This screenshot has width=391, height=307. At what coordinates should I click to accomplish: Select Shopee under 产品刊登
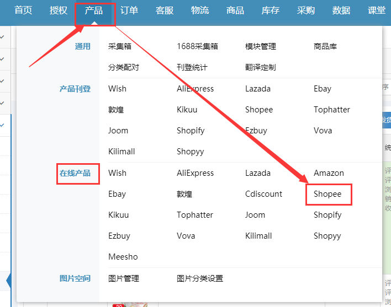259,110
